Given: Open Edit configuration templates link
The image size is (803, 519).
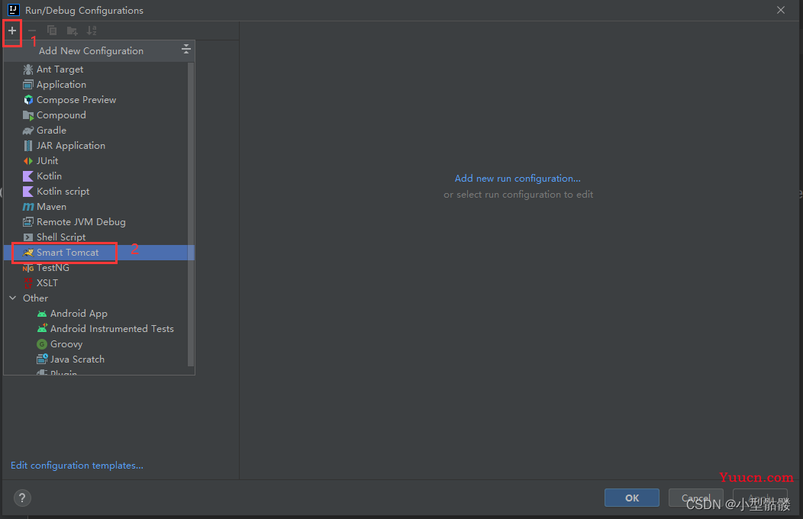Looking at the screenshot, I should (x=77, y=466).
